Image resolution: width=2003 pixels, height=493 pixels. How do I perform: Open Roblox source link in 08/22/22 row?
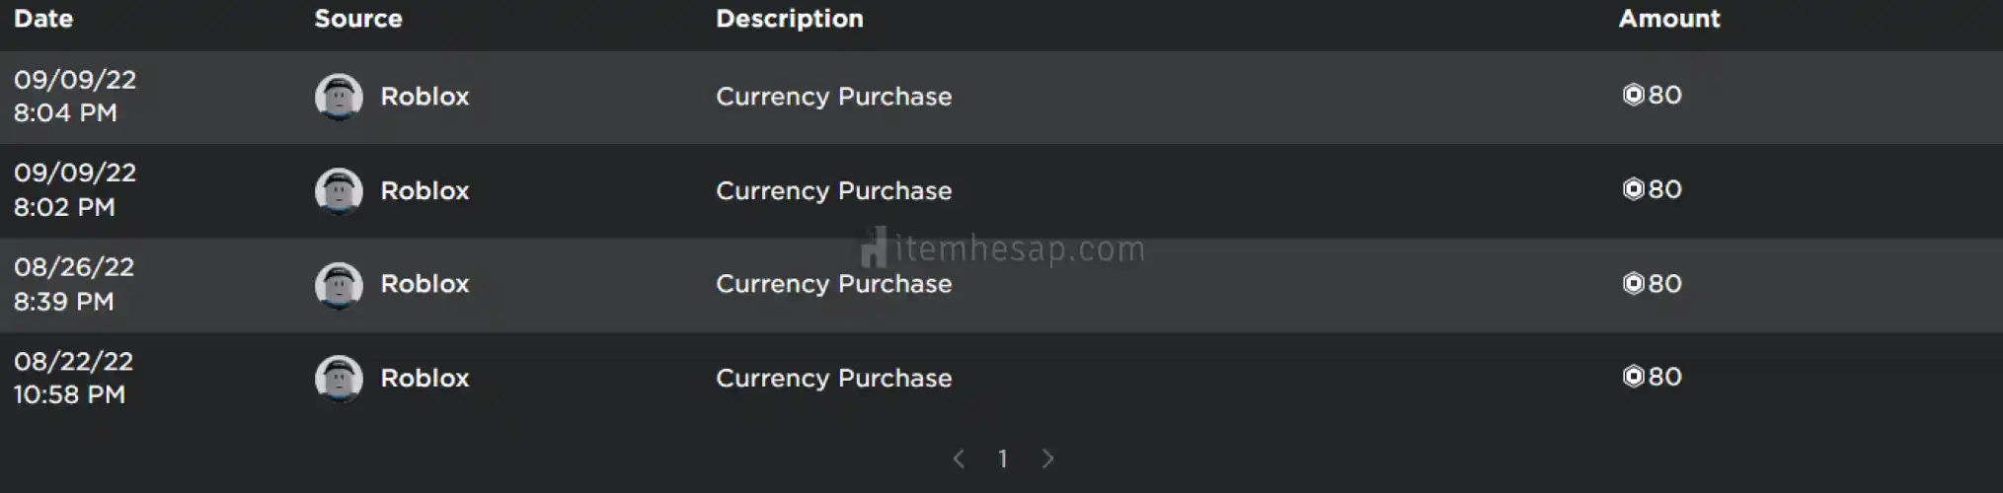click(424, 379)
